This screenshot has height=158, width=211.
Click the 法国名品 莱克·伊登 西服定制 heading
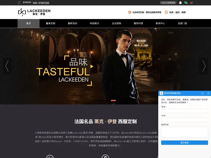105,121
